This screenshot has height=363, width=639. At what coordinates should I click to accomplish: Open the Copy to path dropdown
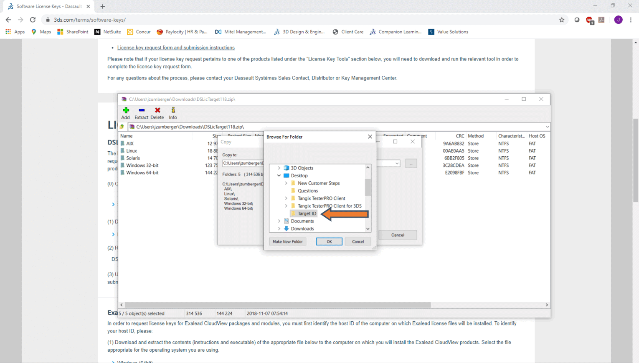tap(397, 163)
